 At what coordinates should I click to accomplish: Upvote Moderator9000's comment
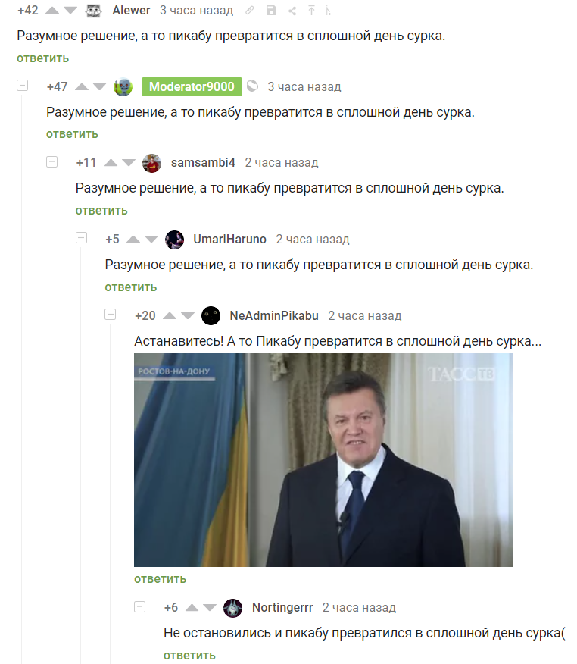point(81,87)
